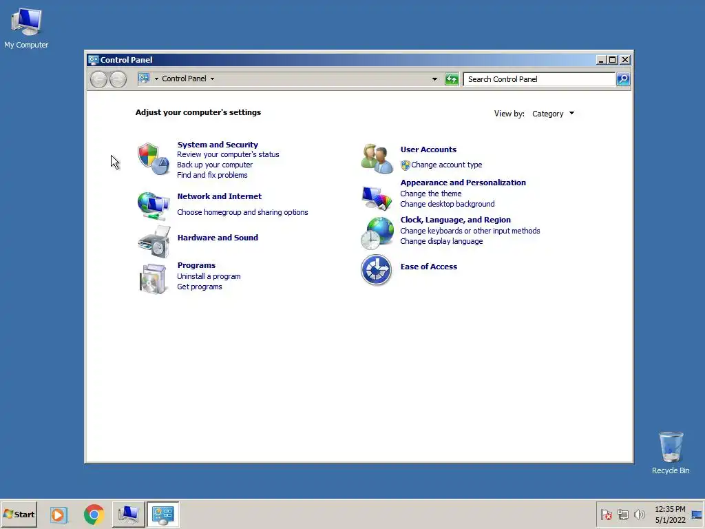Open the View by Category dropdown
This screenshot has height=529, width=705.
click(553, 114)
